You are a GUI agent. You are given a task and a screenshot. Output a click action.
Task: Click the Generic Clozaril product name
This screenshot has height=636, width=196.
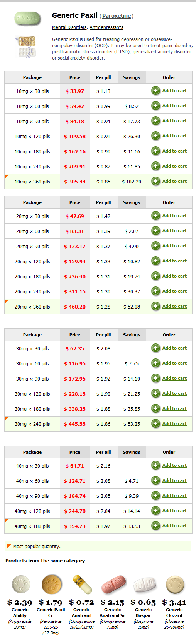point(174,612)
